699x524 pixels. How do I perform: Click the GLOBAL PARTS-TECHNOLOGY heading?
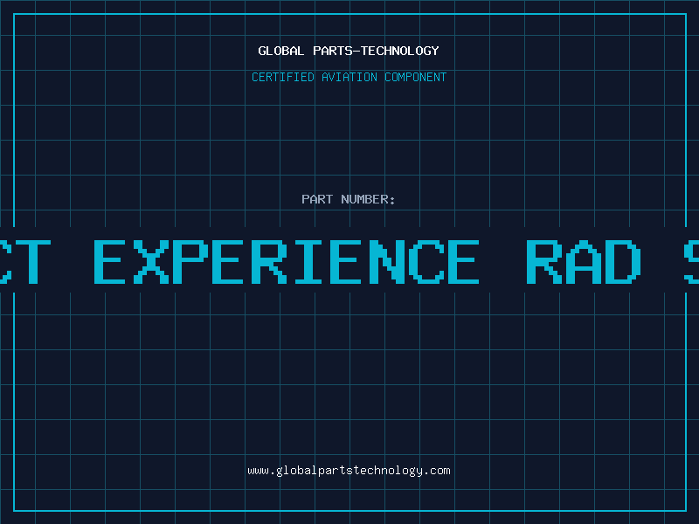coord(349,51)
